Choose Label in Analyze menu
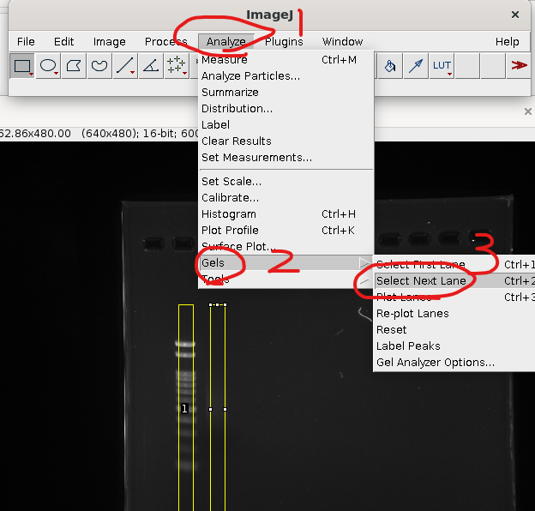 [286, 125]
